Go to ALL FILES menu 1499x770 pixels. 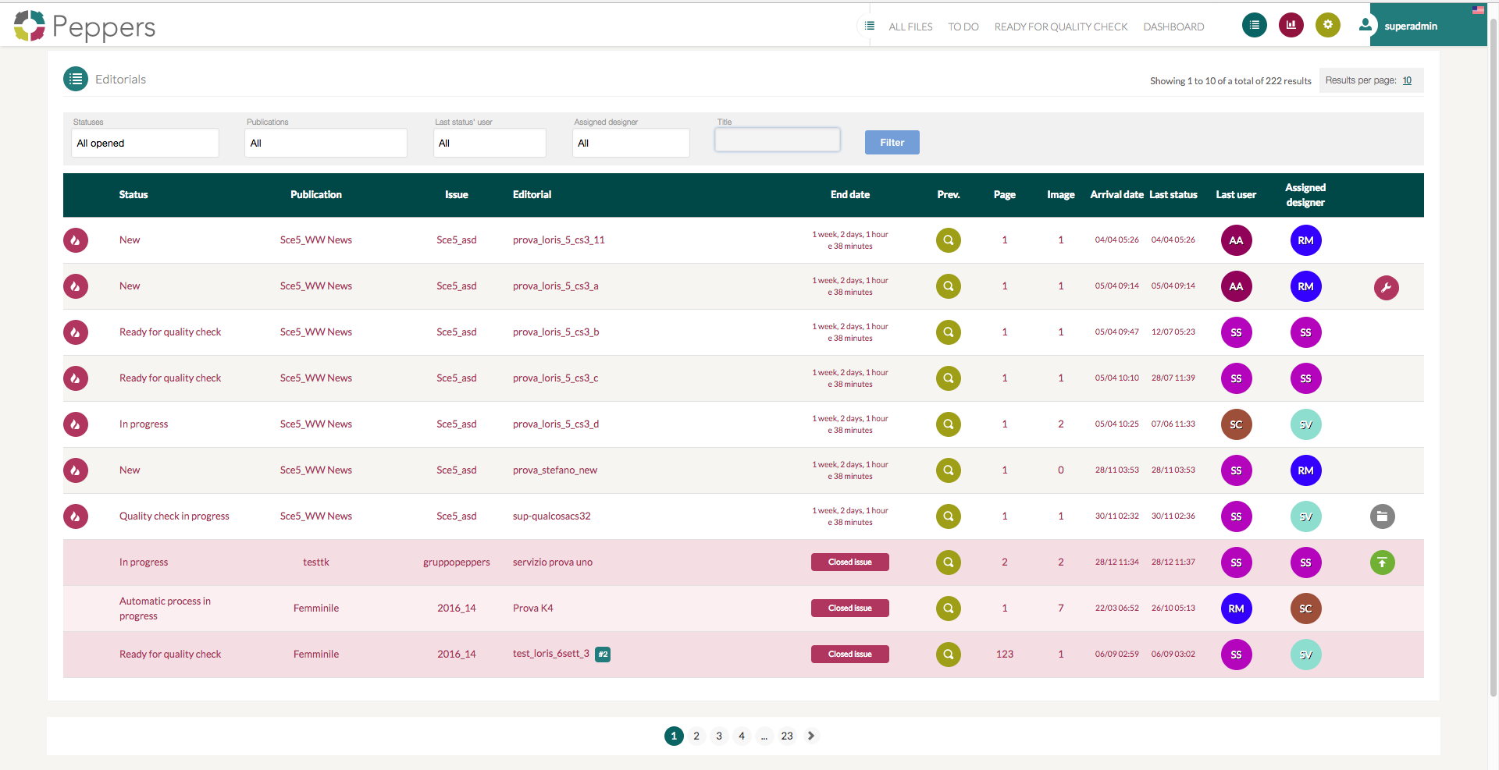coord(910,27)
